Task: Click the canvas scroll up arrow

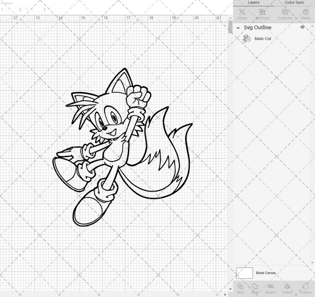Action: [x=230, y=18]
